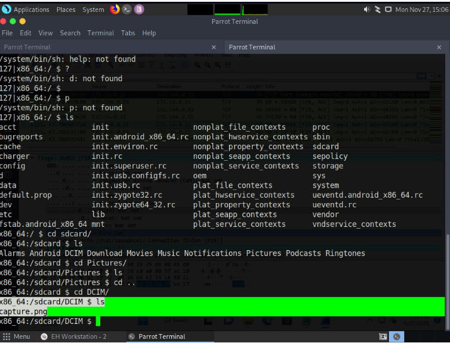Open the volume speaker icon

click(366, 10)
